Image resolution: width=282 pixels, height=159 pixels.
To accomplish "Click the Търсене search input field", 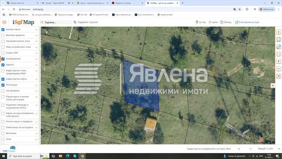I will [56, 22].
